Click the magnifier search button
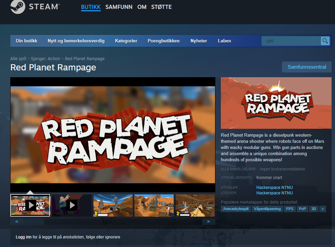335x247 pixels. [325, 41]
